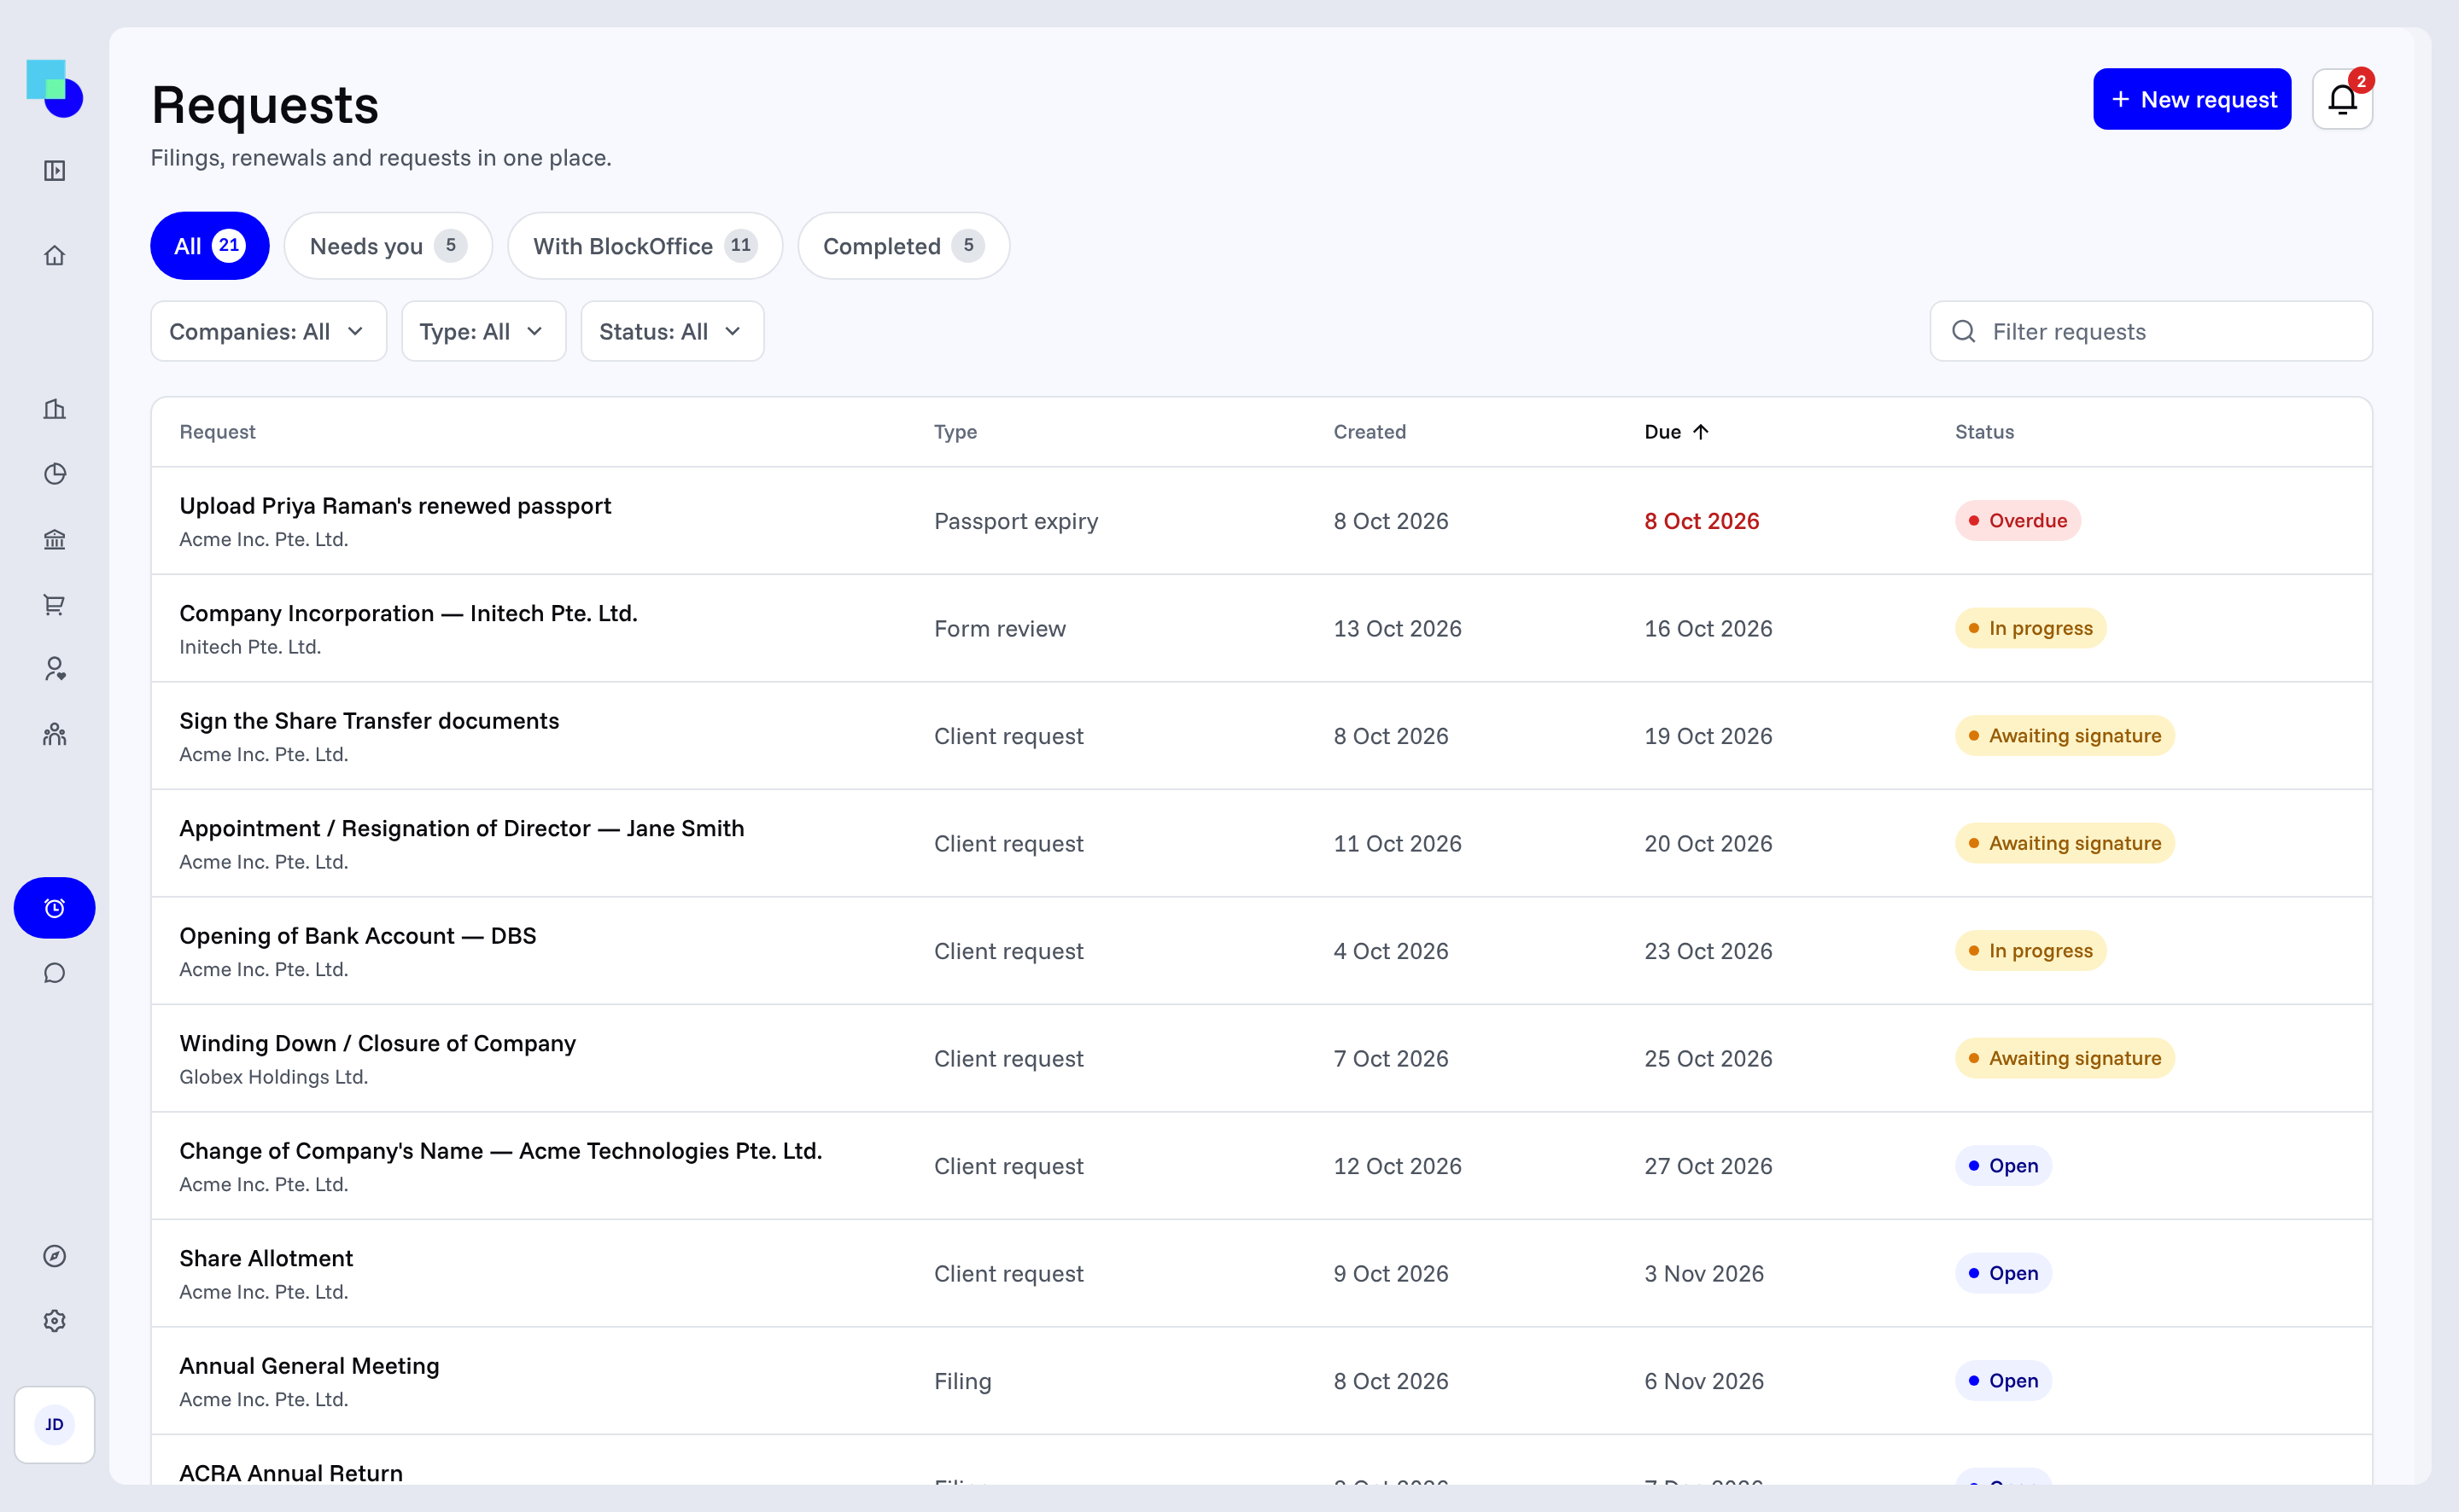Switch to the Needs you tab
Viewport: 2459px width, 1512px height.
click(388, 246)
